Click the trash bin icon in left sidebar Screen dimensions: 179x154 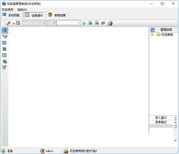[x=4, y=67]
